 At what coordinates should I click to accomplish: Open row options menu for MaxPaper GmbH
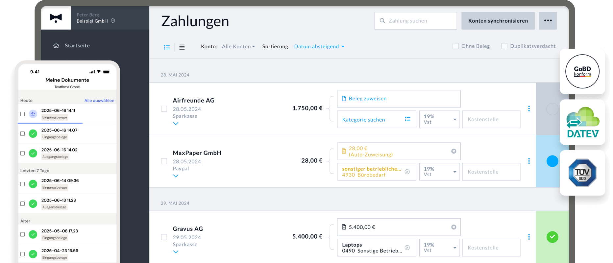coord(529,161)
